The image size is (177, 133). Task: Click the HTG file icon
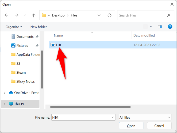point(53,45)
